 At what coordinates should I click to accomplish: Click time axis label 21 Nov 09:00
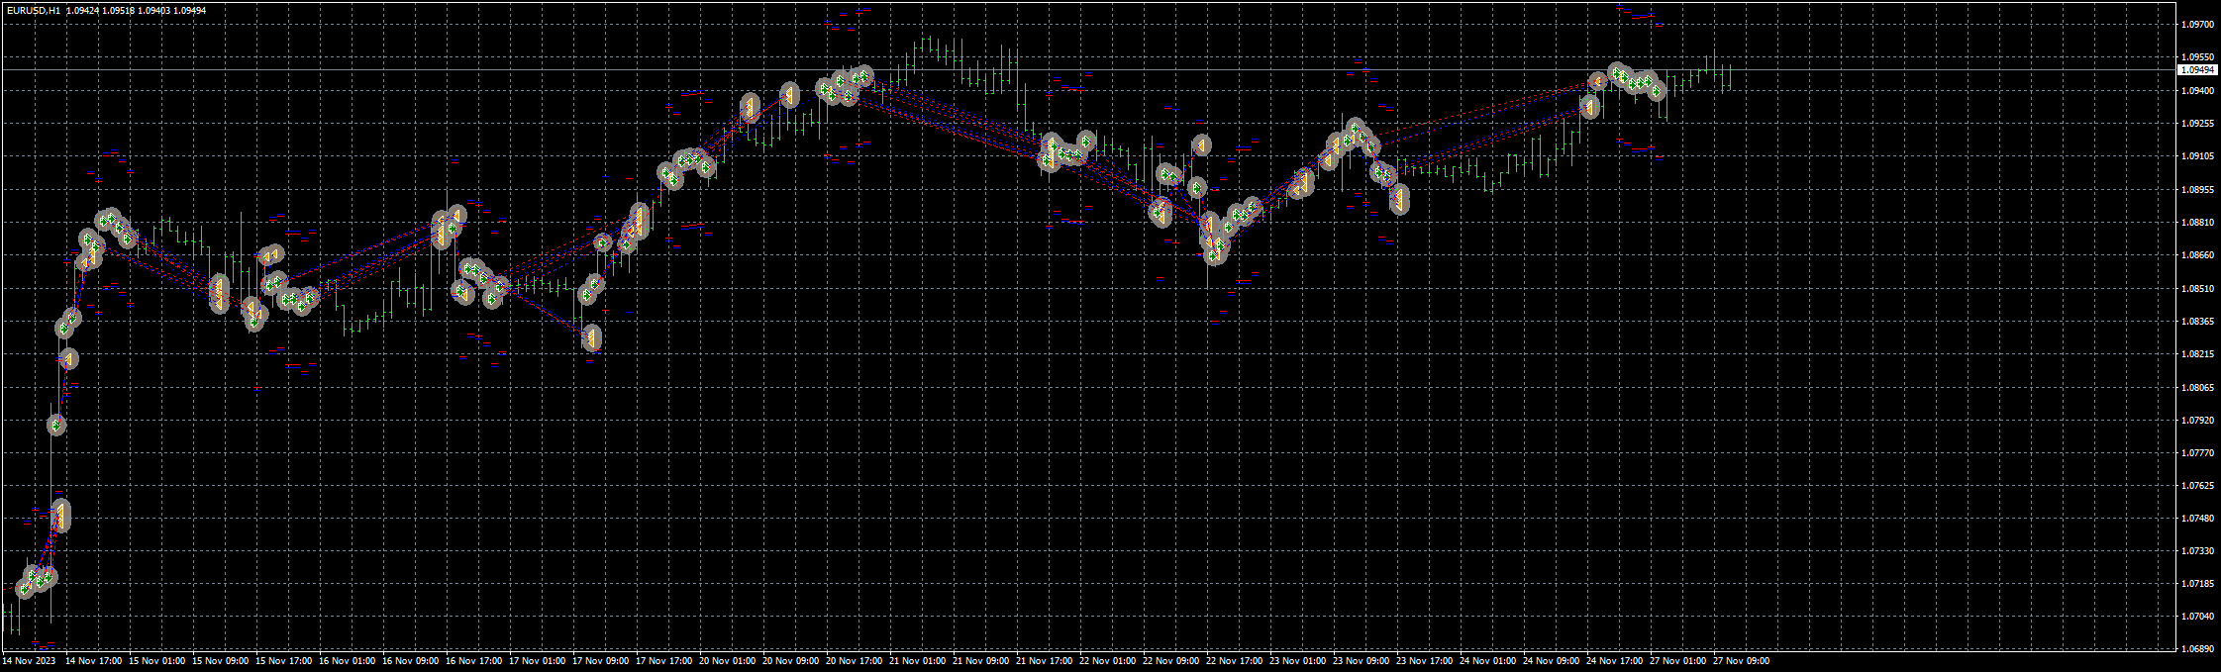(980, 660)
